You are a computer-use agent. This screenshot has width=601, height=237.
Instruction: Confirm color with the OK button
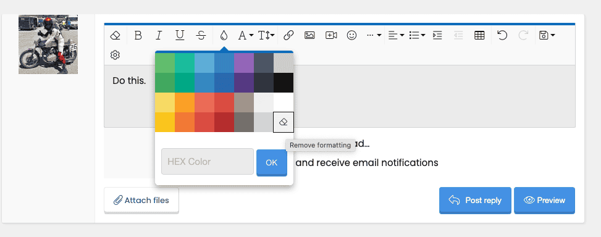271,163
